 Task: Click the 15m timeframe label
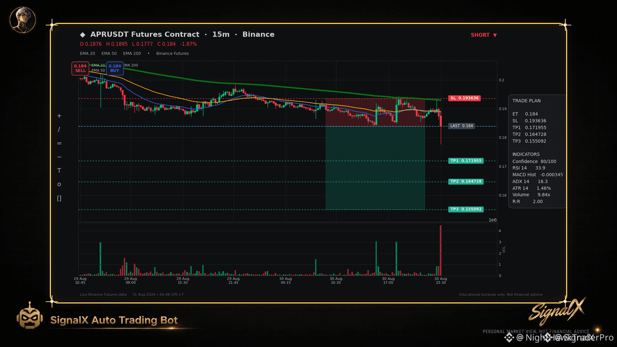click(x=221, y=34)
